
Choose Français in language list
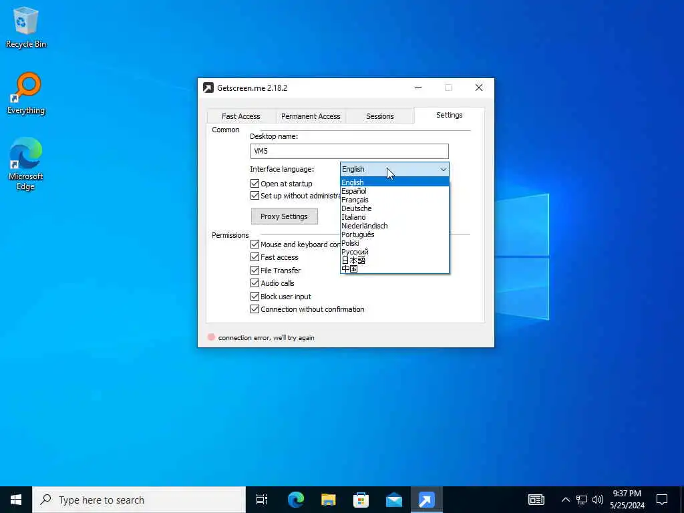tap(394, 200)
